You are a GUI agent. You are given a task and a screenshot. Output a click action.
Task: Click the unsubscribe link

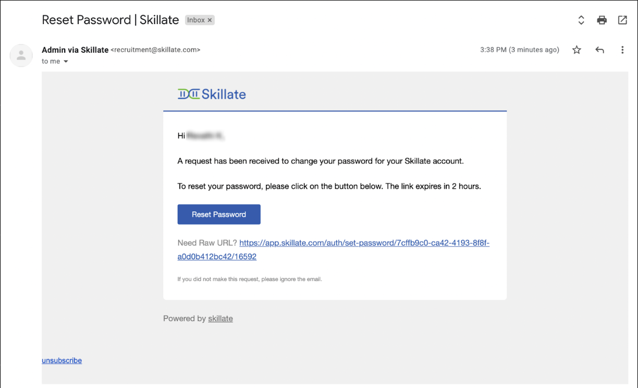62,360
